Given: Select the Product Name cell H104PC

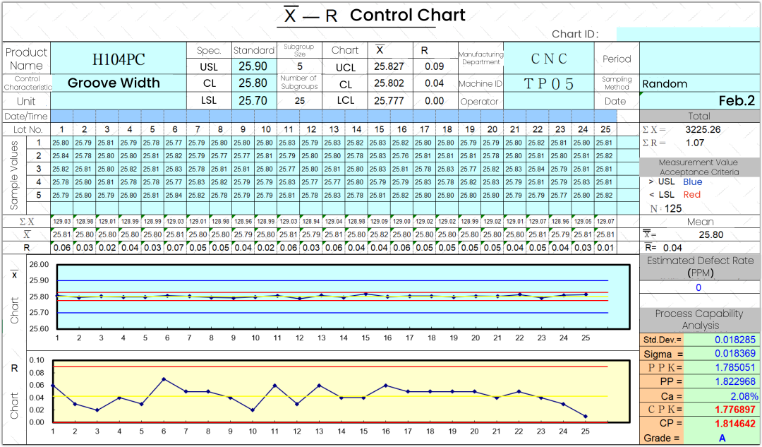Looking at the screenshot, I should [x=119, y=59].
